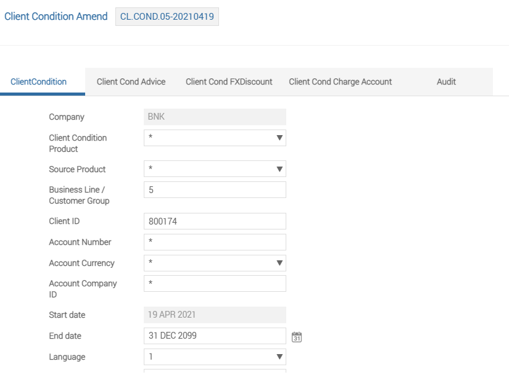View the Audit tab
Image resolution: width=509 pixels, height=380 pixels.
pos(446,81)
